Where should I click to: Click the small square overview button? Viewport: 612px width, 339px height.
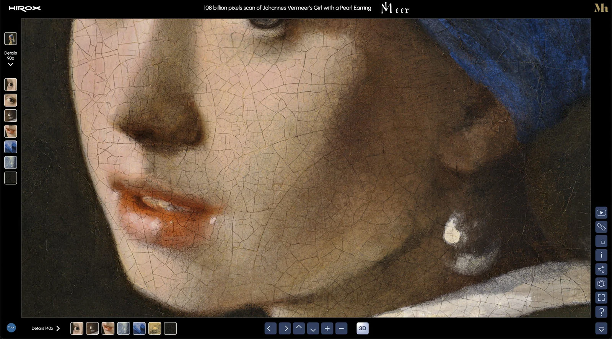click(x=601, y=241)
